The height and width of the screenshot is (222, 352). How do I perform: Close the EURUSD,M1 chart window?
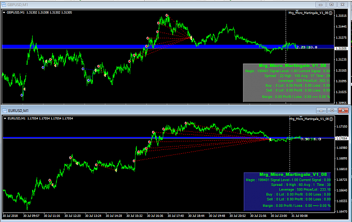tap(343, 110)
